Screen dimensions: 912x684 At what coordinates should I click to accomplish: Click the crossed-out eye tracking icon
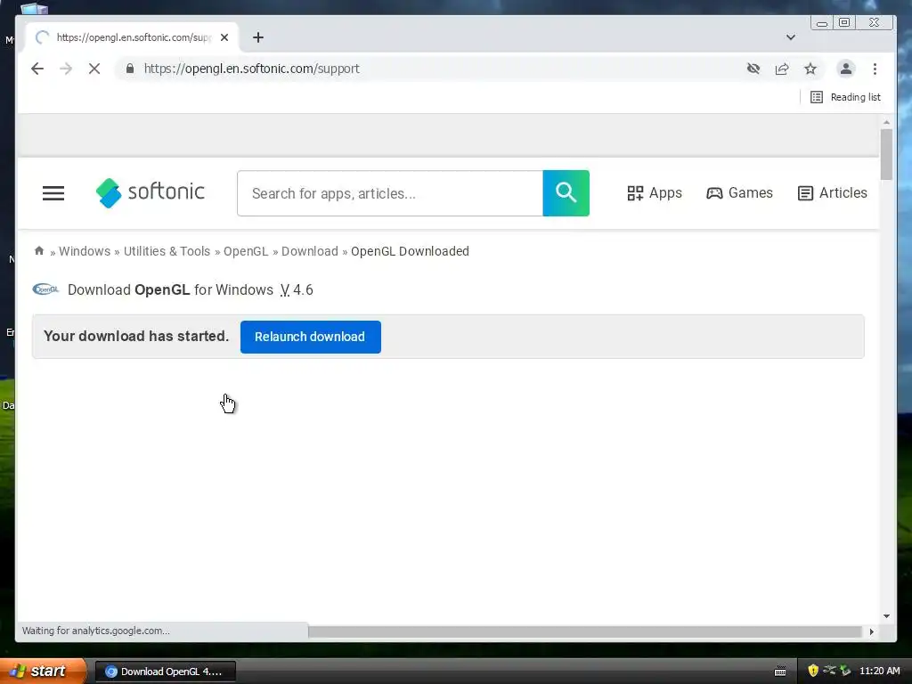[753, 69]
